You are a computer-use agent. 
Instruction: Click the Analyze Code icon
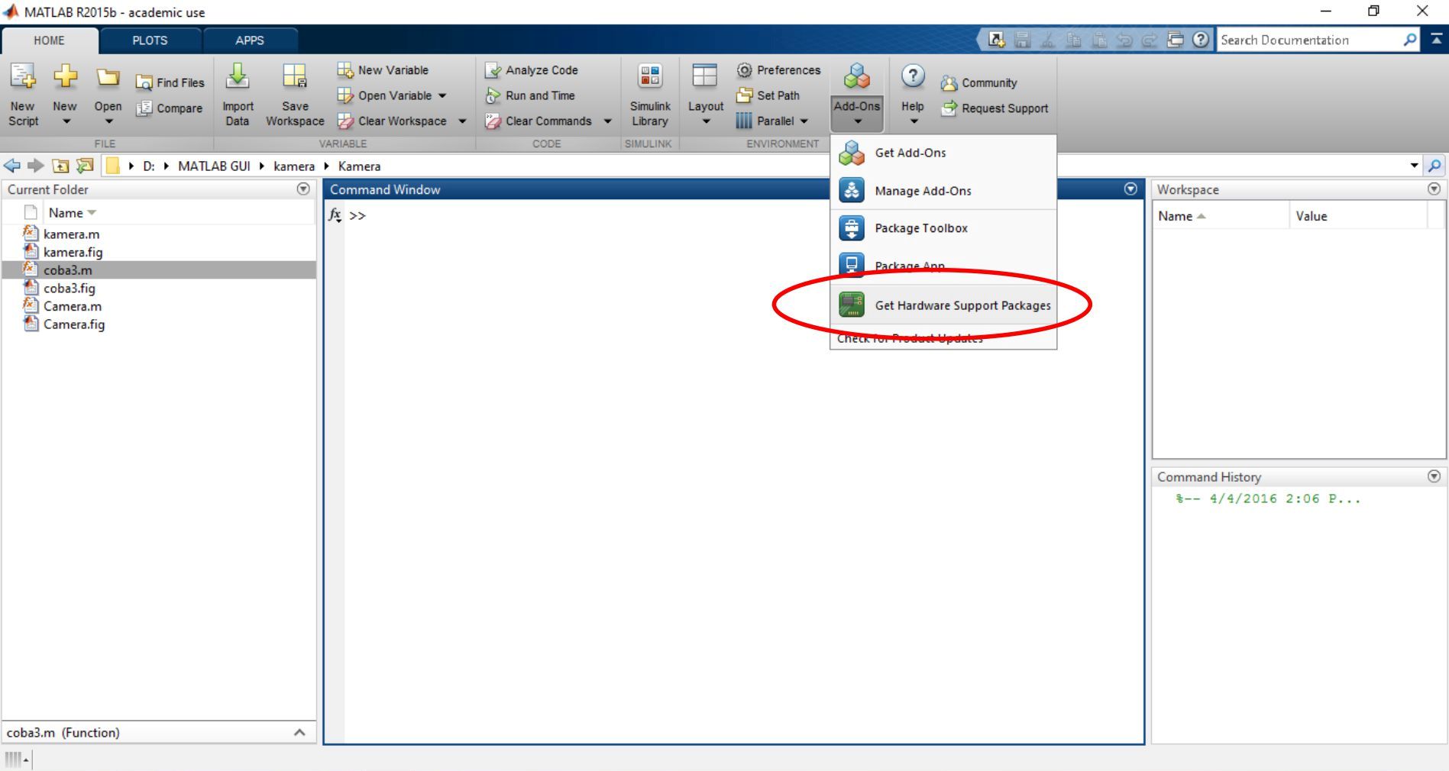[493, 70]
